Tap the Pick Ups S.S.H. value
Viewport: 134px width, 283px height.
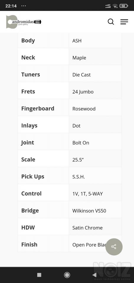coord(79,177)
